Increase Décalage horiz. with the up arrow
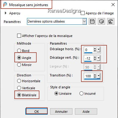This screenshot has width=118, height=118. pyautogui.click(x=95, y=49)
